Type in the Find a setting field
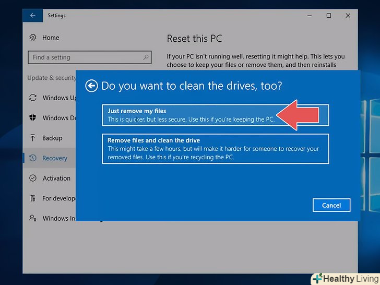 coord(84,57)
